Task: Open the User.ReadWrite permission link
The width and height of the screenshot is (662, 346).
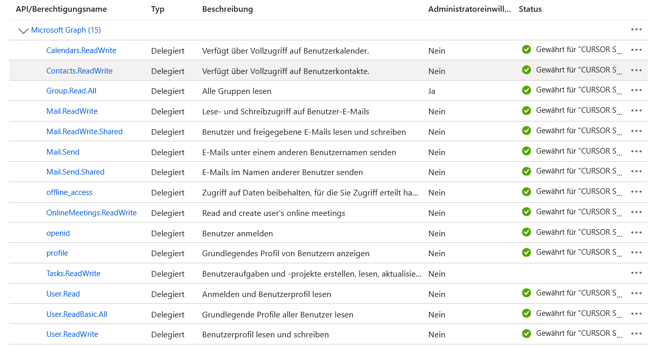Action: click(x=72, y=334)
